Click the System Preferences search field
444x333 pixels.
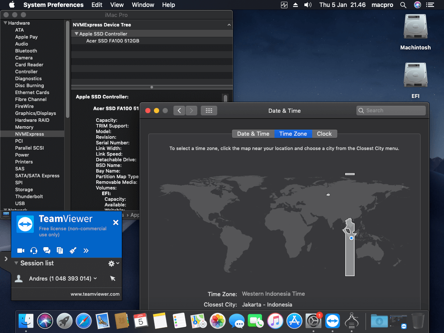[x=391, y=111]
